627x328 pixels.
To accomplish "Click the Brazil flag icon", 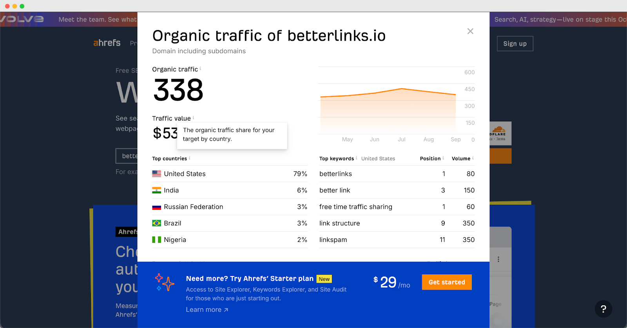I will (156, 223).
